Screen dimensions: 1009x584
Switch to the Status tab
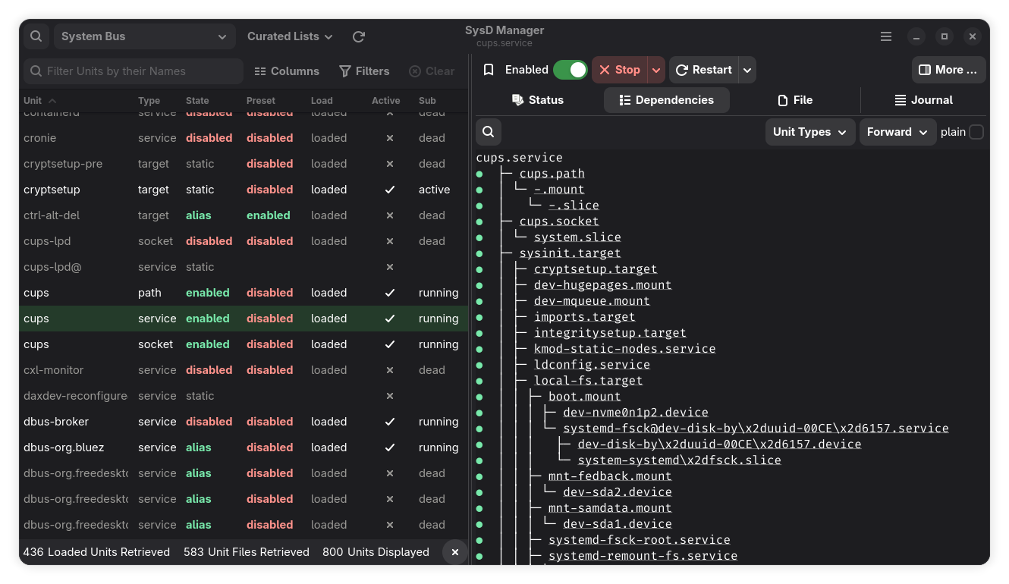(x=538, y=100)
